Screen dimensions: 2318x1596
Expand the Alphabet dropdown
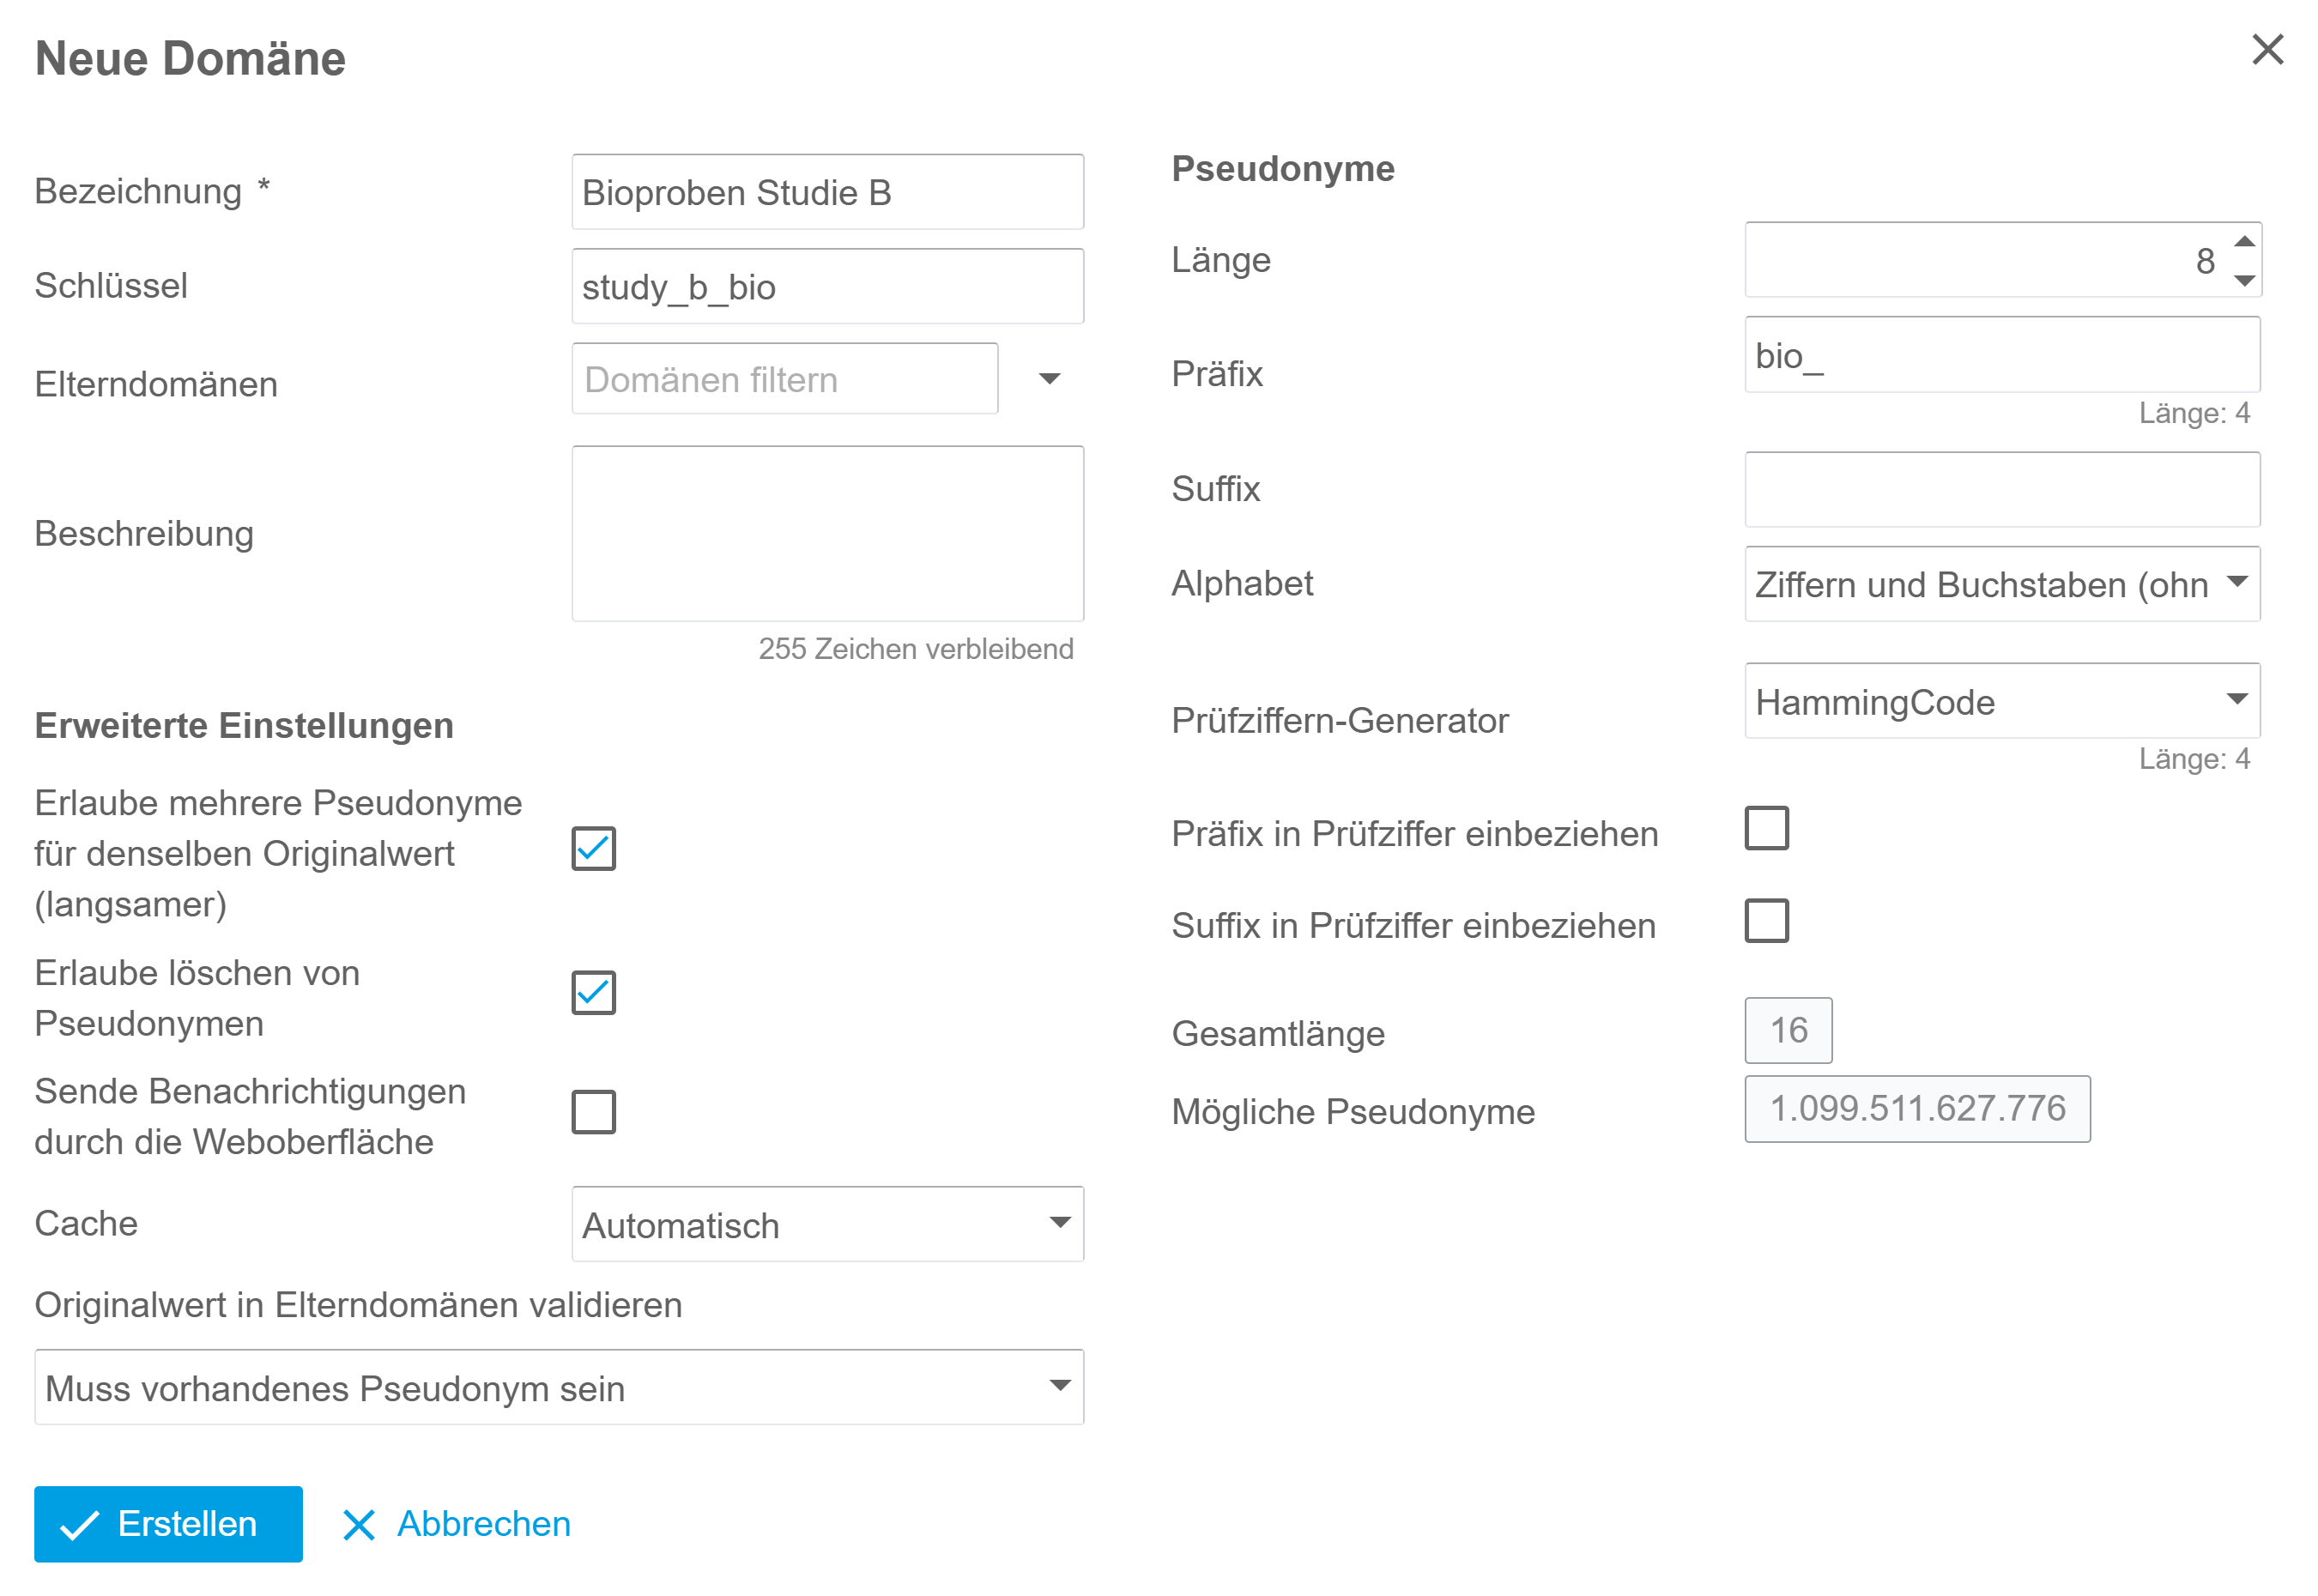coord(2237,583)
